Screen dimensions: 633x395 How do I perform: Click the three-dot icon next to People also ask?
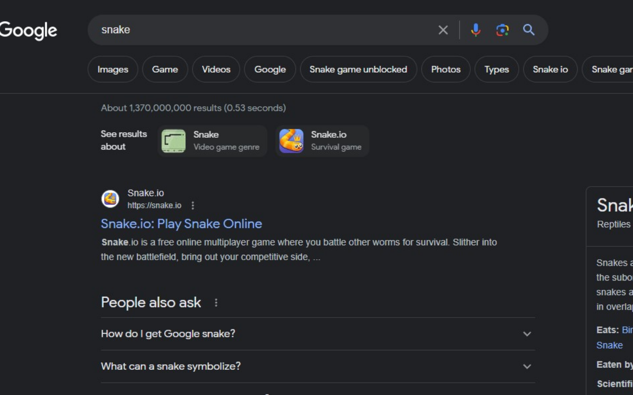pos(216,302)
